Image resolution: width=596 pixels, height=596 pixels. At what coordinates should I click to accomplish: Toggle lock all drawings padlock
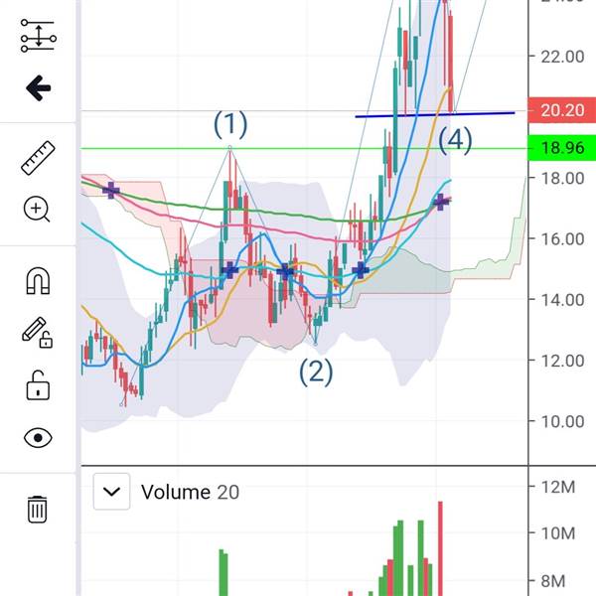38,385
